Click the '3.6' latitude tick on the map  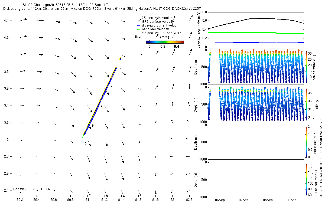pyautogui.click(x=6, y=89)
